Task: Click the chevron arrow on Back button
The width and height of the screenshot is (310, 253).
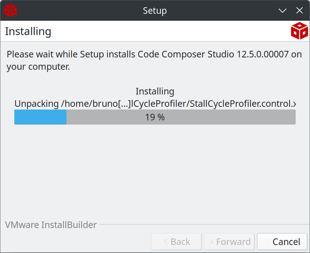Action: [x=166, y=241]
